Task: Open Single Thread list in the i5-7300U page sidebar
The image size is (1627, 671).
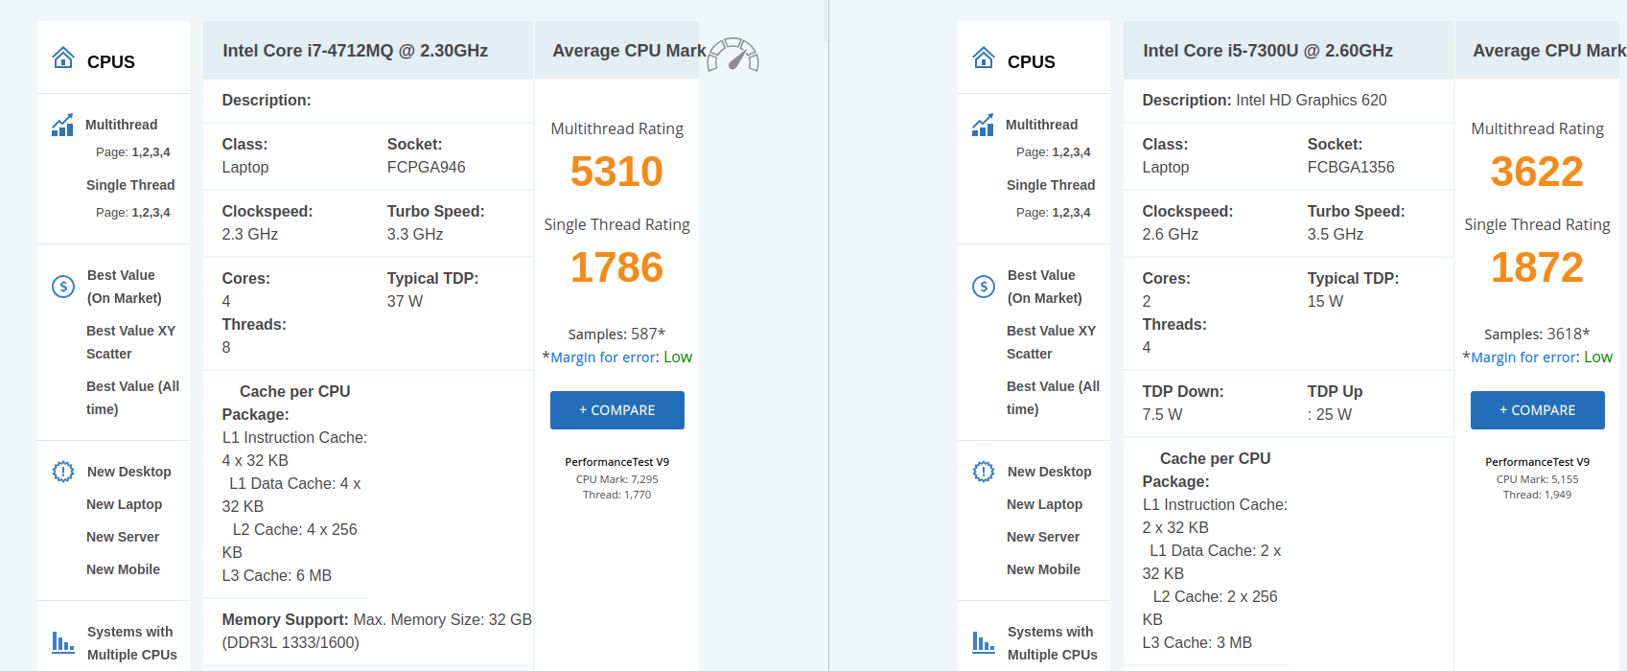Action: [1051, 185]
